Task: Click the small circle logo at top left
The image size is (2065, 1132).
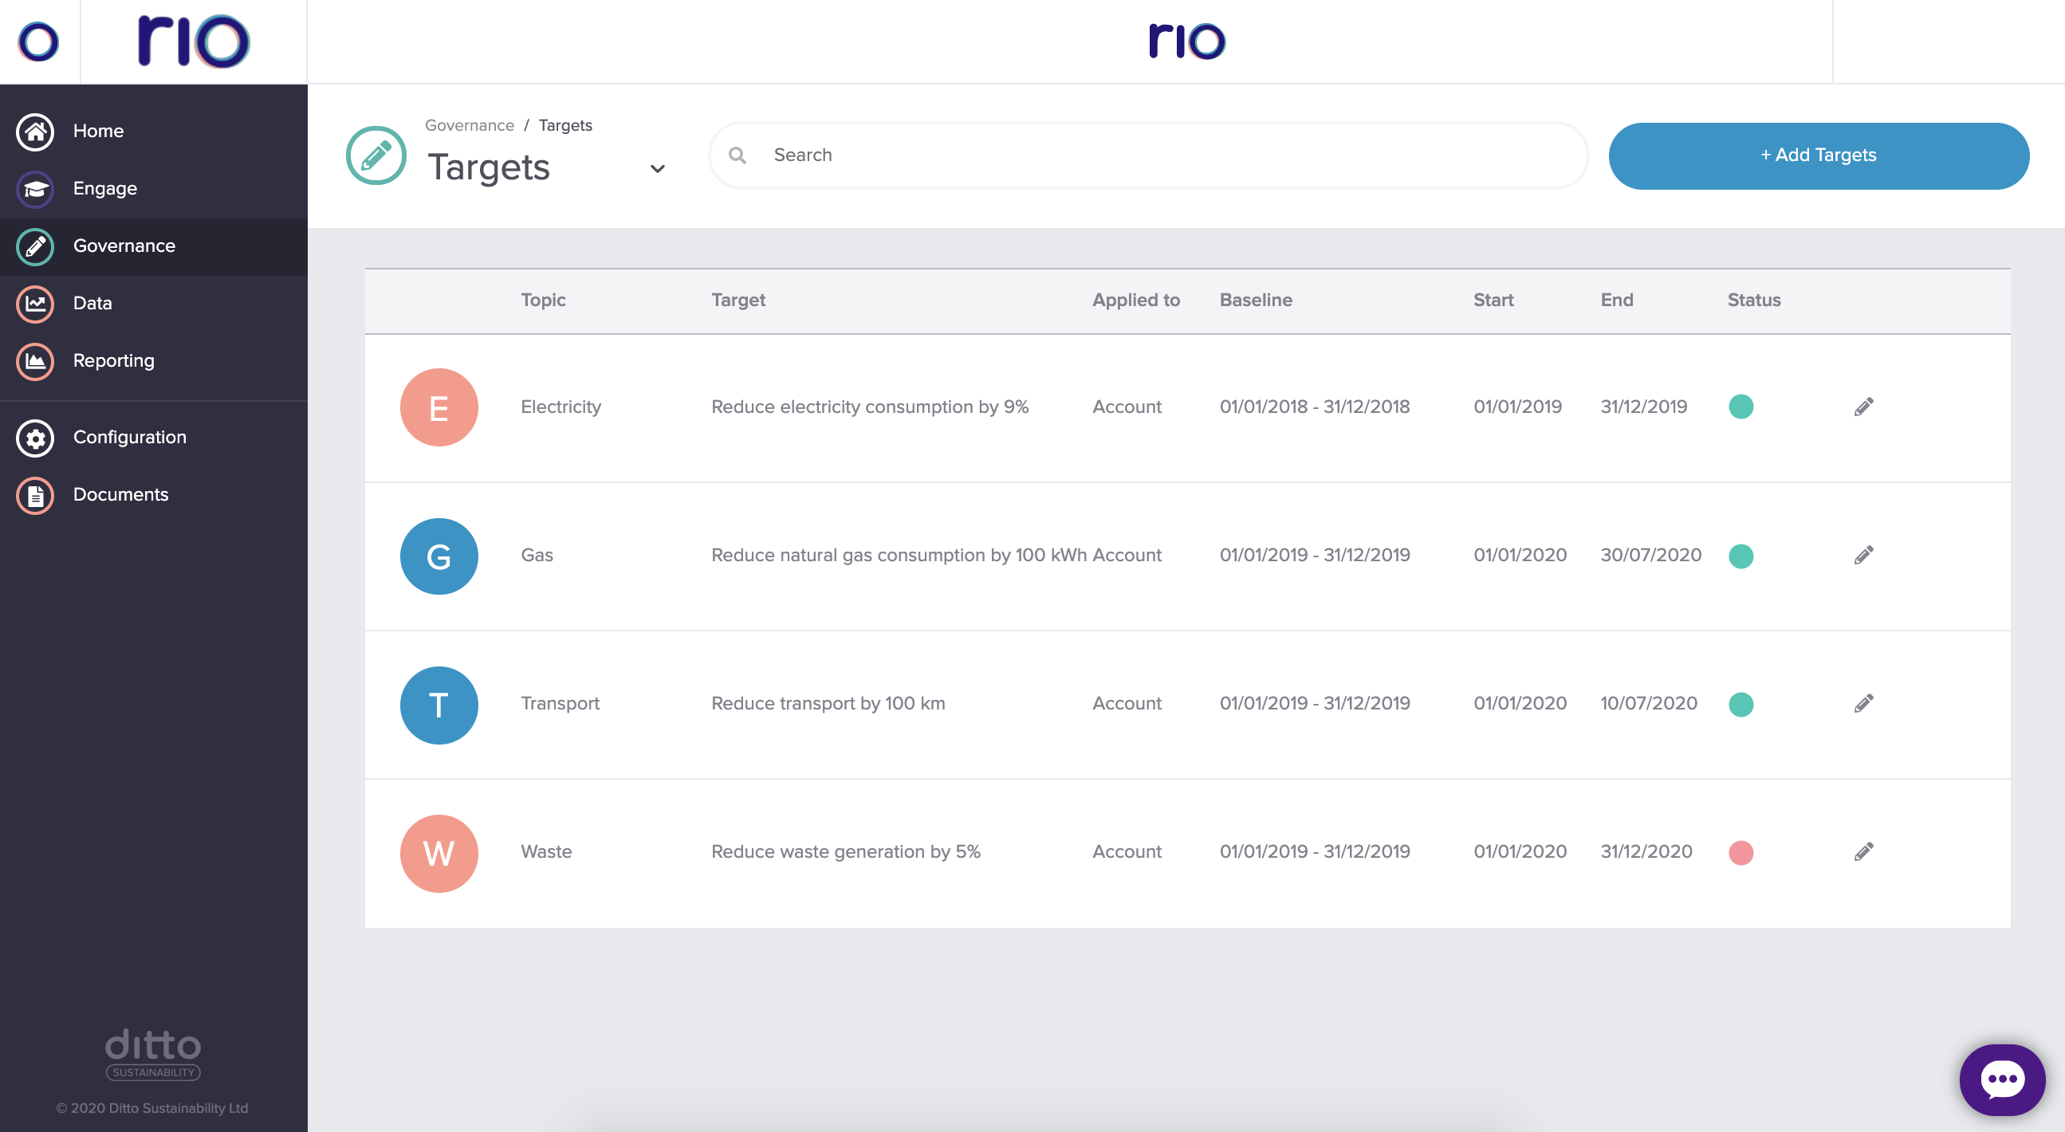Action: click(x=38, y=41)
